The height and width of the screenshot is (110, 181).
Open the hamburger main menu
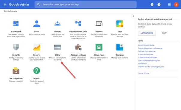coord(5,4)
